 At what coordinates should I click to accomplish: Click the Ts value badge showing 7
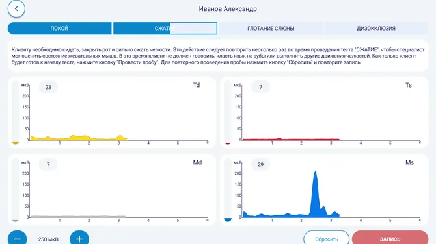tap(260, 87)
